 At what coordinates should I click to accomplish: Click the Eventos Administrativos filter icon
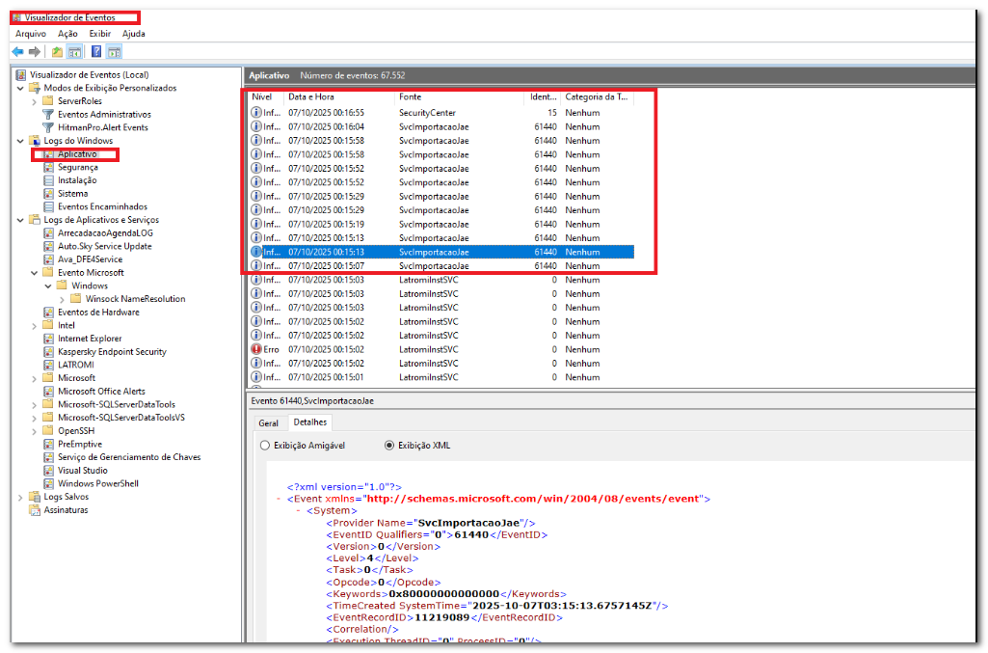tap(48, 114)
